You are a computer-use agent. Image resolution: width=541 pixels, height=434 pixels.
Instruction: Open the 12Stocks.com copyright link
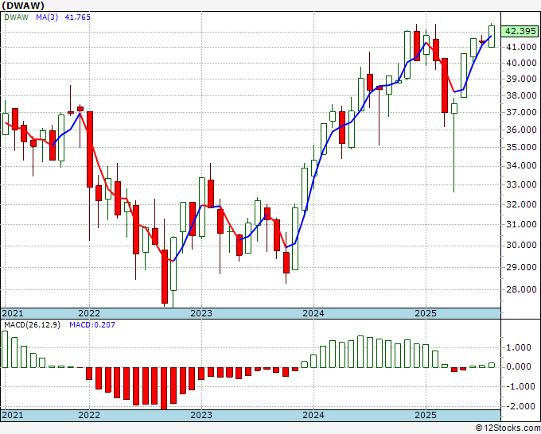coord(508,428)
